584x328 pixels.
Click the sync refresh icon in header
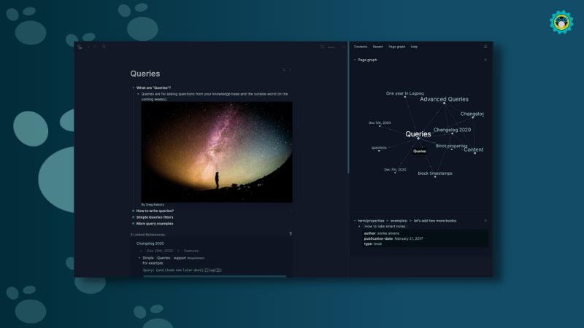pyautogui.click(x=322, y=47)
